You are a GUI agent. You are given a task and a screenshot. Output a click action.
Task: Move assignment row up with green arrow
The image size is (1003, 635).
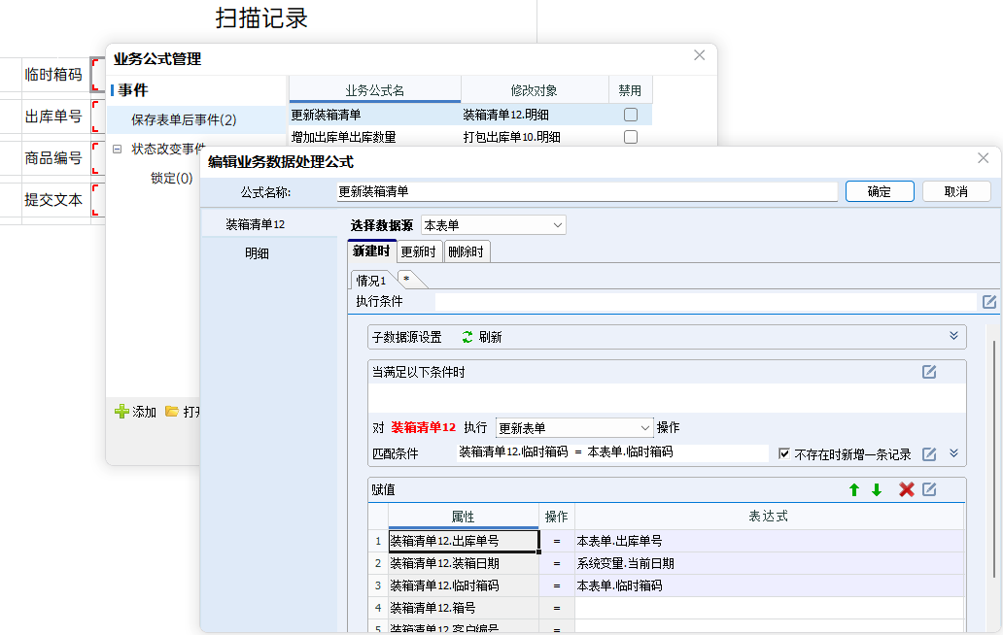[x=854, y=490]
